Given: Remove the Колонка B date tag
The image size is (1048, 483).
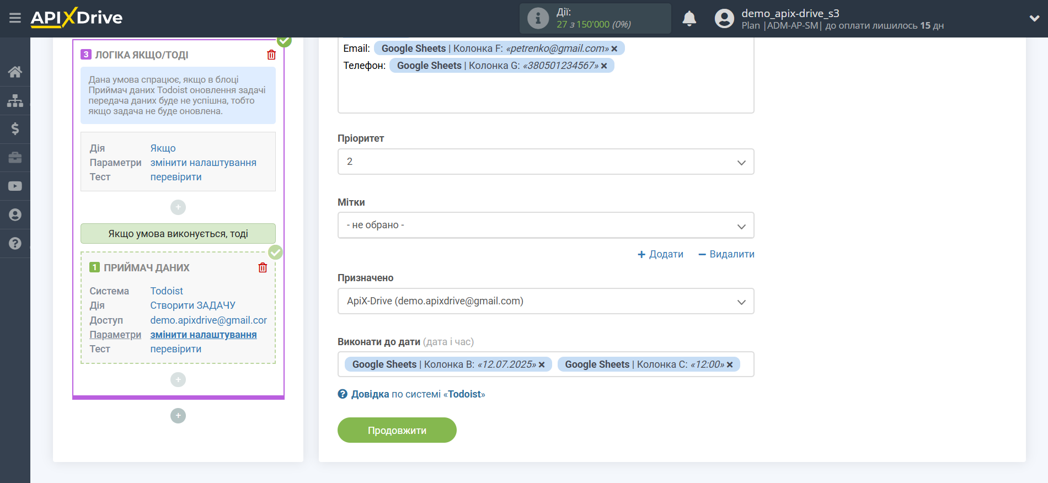Looking at the screenshot, I should [542, 364].
